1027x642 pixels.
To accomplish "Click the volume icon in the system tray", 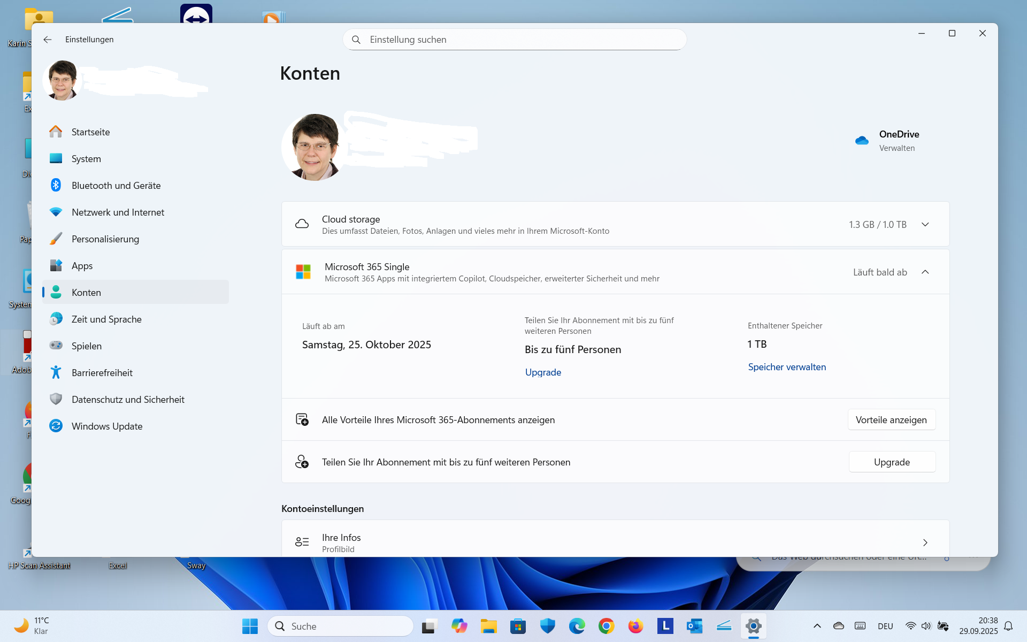I will (x=926, y=625).
